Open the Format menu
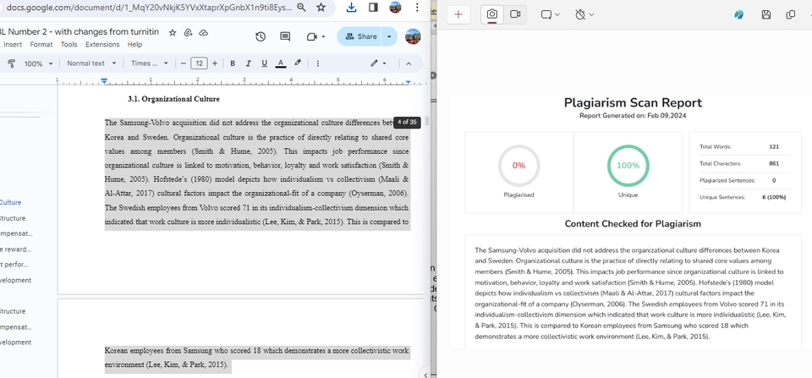The image size is (812, 378). pos(41,45)
